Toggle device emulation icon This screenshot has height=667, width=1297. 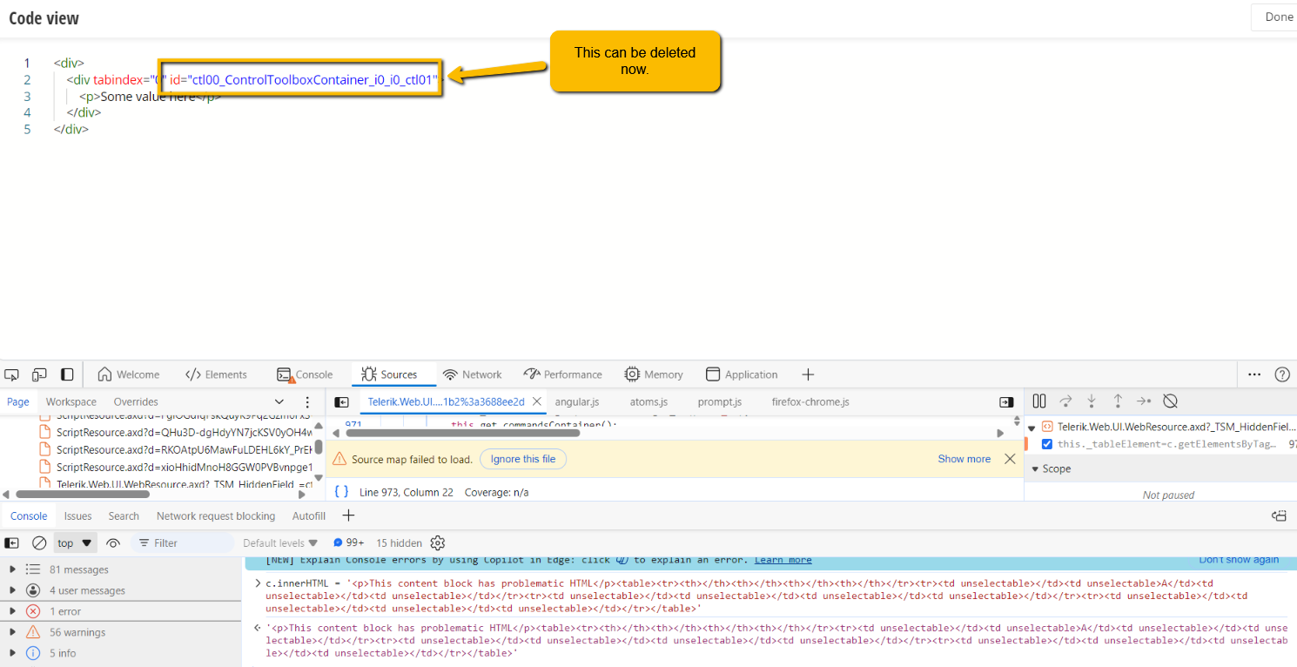tap(39, 374)
